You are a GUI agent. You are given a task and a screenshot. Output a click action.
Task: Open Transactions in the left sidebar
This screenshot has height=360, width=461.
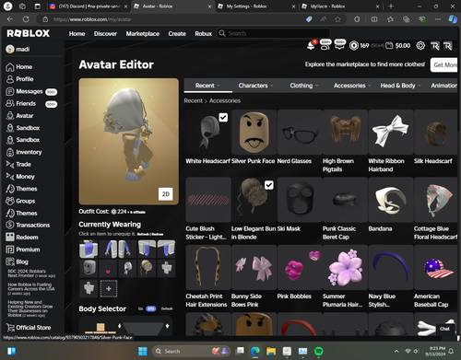(28, 225)
